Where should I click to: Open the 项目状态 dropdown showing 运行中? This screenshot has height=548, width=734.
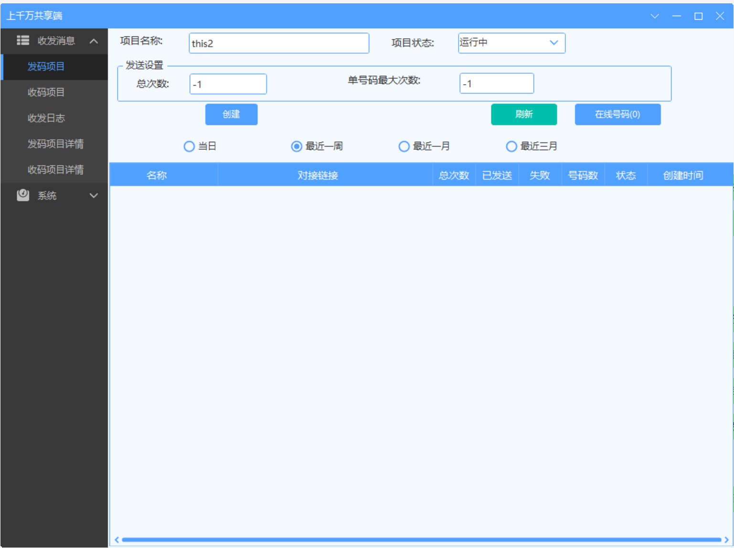(511, 43)
